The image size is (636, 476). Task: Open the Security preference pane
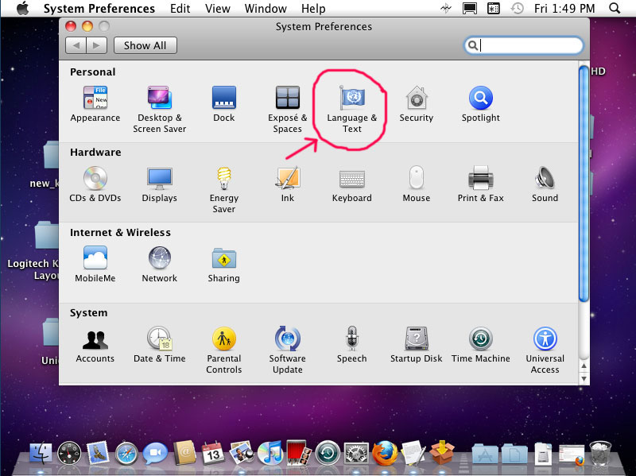pyautogui.click(x=417, y=104)
